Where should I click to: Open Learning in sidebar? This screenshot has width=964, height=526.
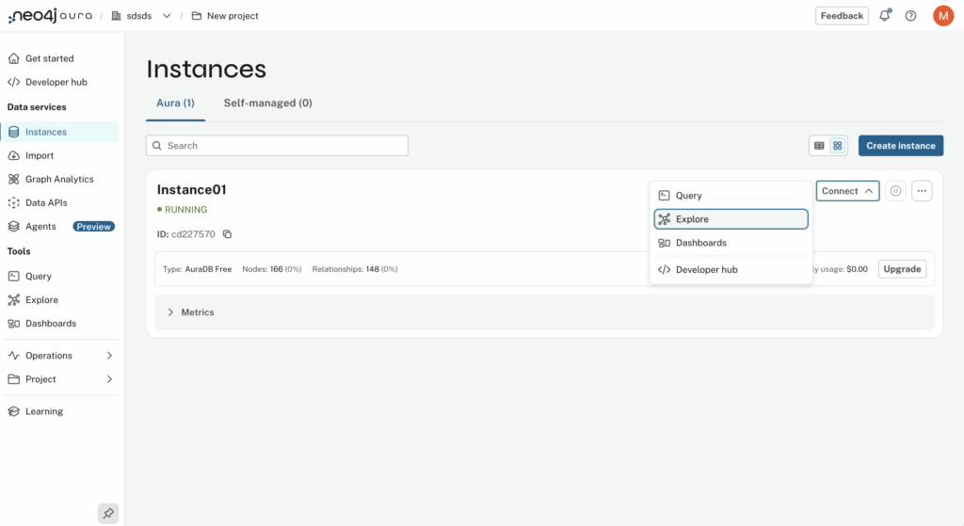tap(59, 411)
